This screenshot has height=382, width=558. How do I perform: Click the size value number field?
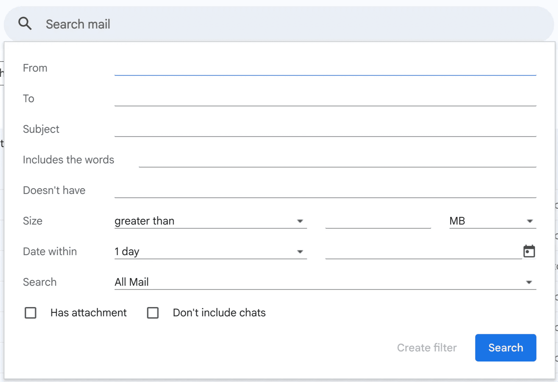378,221
